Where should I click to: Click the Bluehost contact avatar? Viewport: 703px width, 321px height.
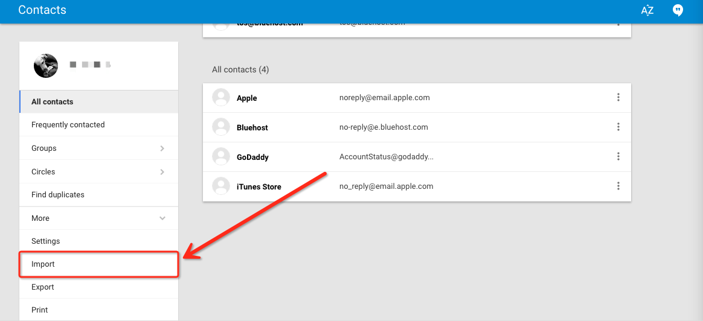[220, 127]
